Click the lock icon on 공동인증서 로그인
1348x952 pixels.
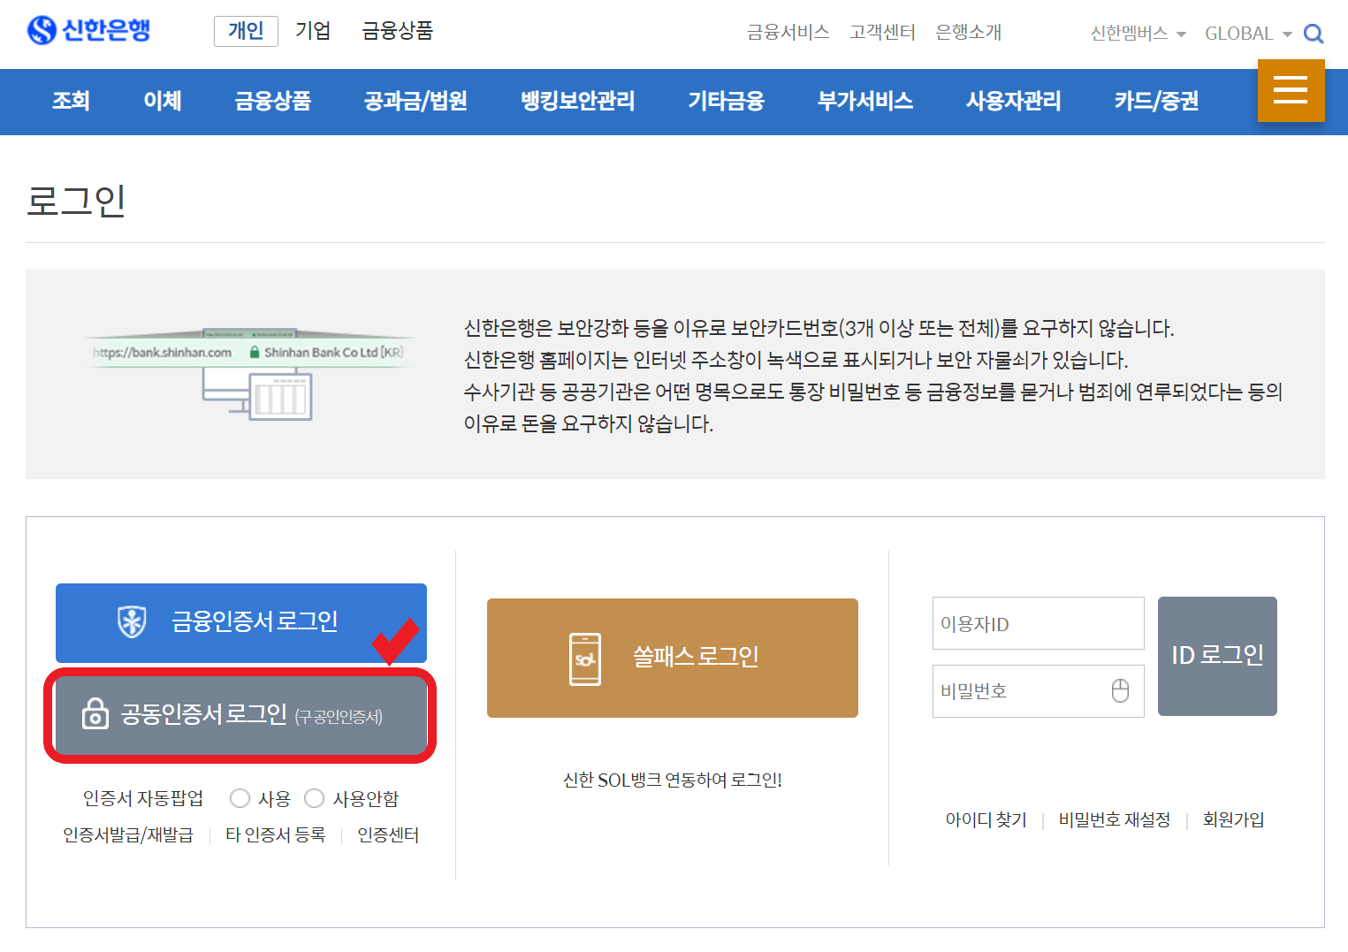95,713
